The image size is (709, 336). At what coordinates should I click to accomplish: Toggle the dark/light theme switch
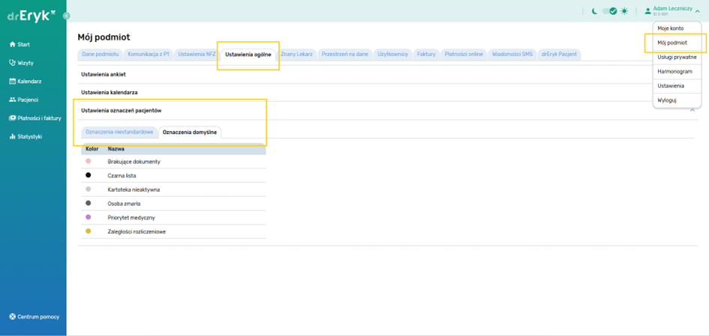click(x=609, y=11)
